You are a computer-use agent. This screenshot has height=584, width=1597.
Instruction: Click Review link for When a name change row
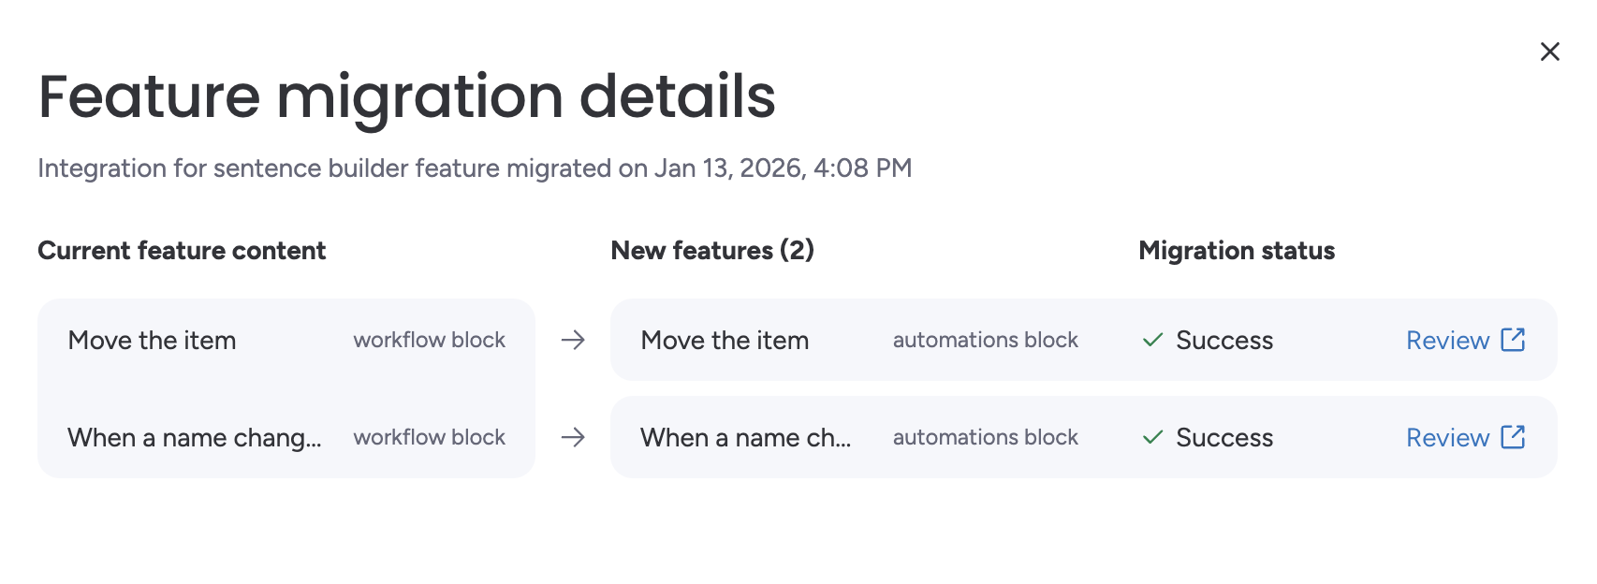pos(1447,438)
